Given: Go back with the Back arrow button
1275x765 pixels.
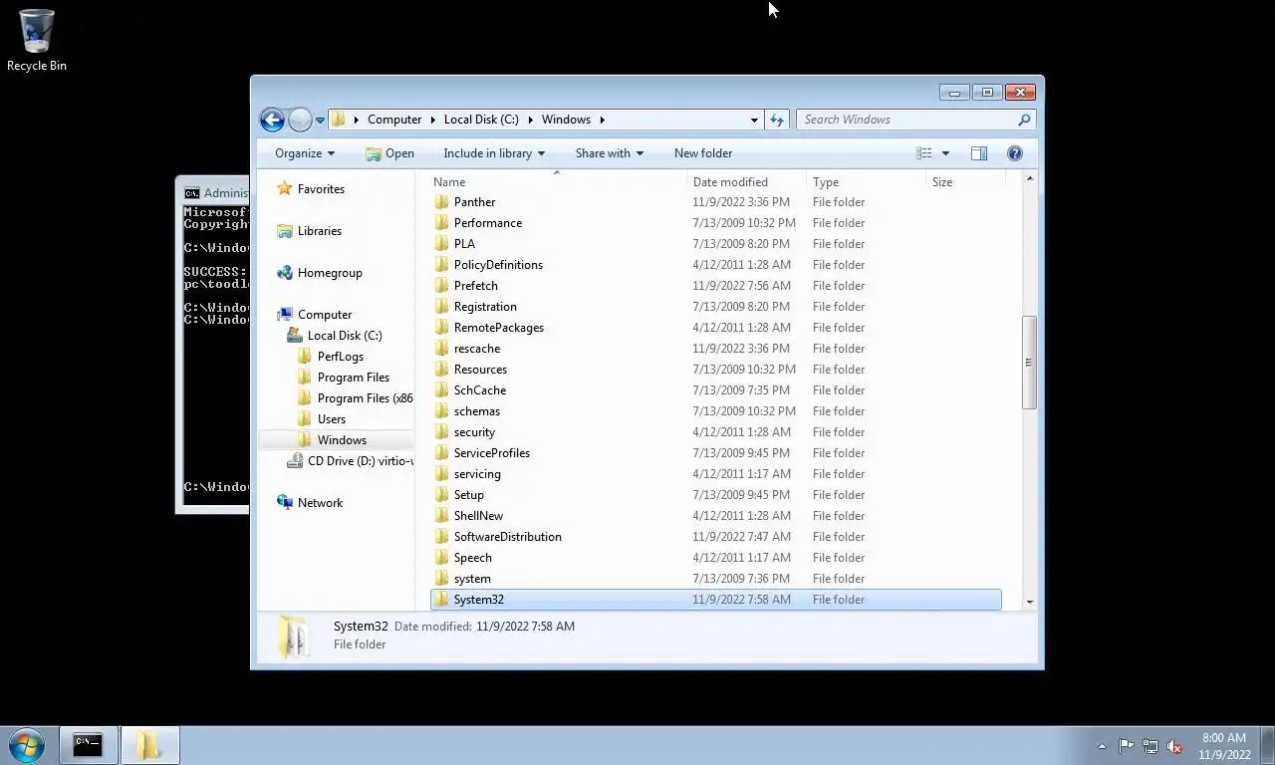Looking at the screenshot, I should (272, 120).
